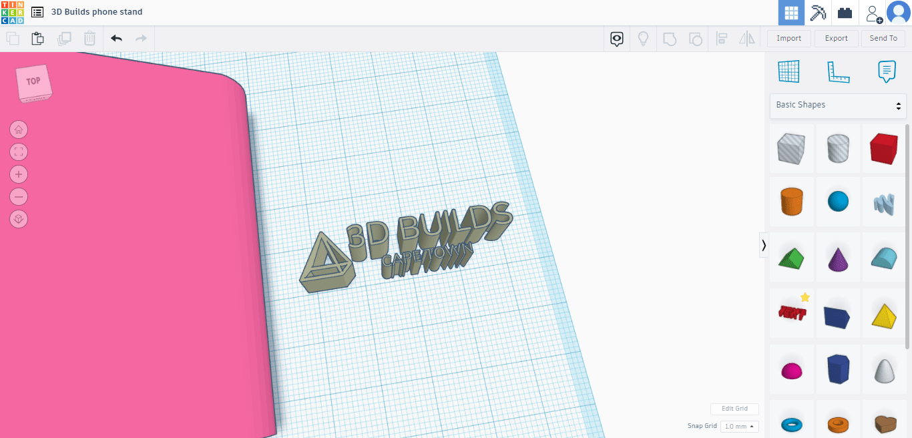The image size is (912, 438).
Task: Open the Notes tool
Action: (x=887, y=71)
